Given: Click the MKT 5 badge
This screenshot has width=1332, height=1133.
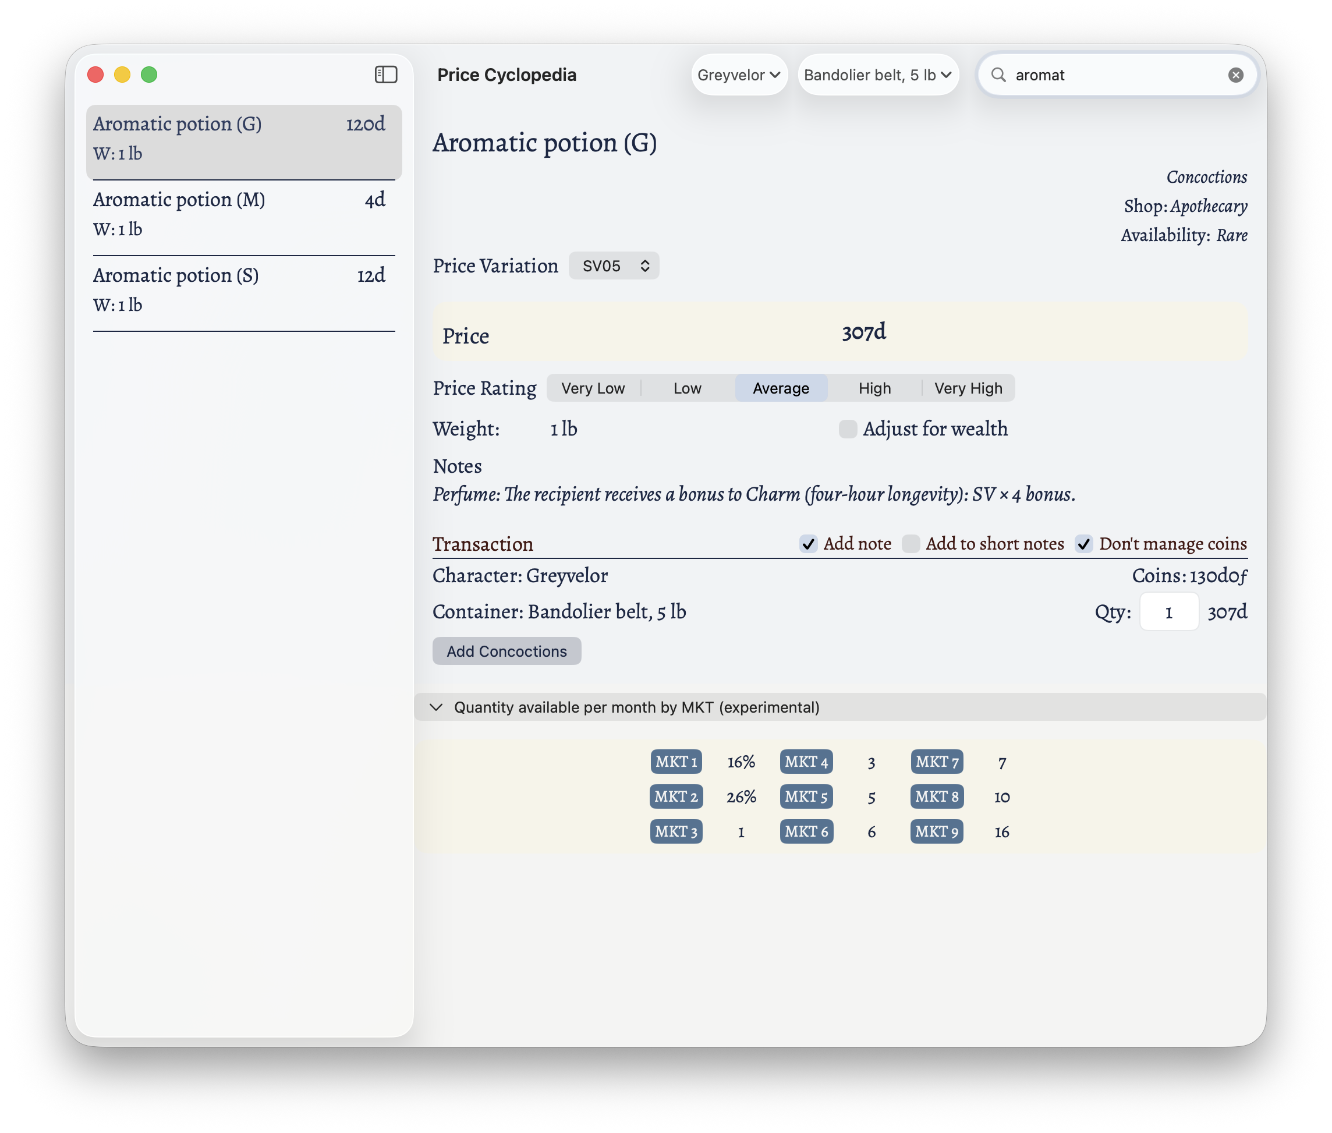Looking at the screenshot, I should pyautogui.click(x=806, y=796).
